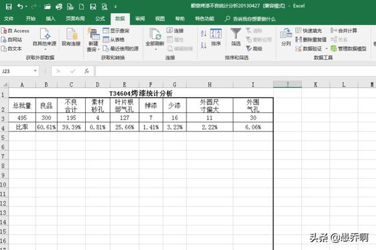Sort ascending with the A-Z icon
This screenshot has height=250, width=376.
click(204, 32)
